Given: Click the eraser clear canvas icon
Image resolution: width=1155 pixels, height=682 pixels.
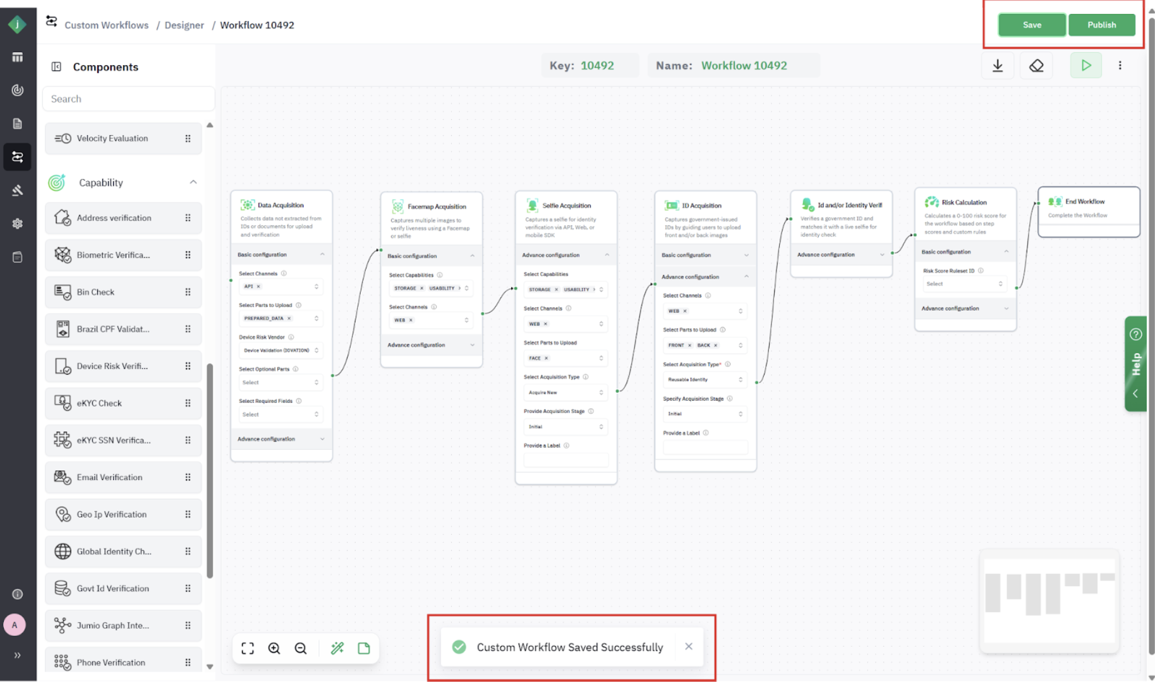Looking at the screenshot, I should (x=1036, y=66).
